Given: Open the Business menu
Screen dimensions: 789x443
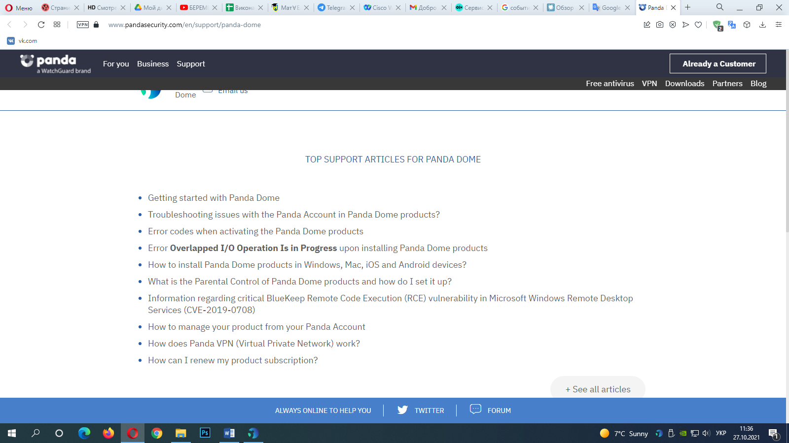Looking at the screenshot, I should pyautogui.click(x=153, y=64).
